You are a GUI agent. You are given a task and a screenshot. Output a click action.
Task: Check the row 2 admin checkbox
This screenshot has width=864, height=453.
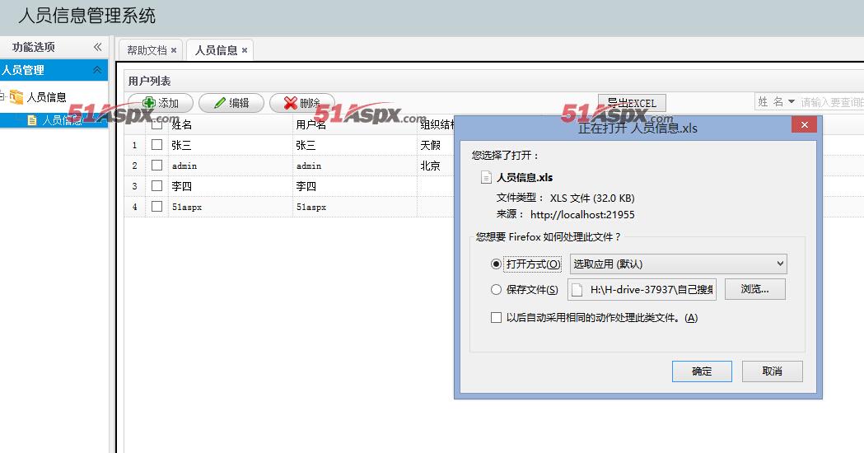[x=157, y=166]
